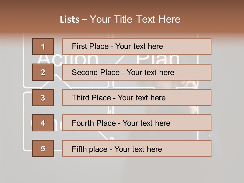Click the number 5 box
Screen dimensions: 244x183
[43, 148]
